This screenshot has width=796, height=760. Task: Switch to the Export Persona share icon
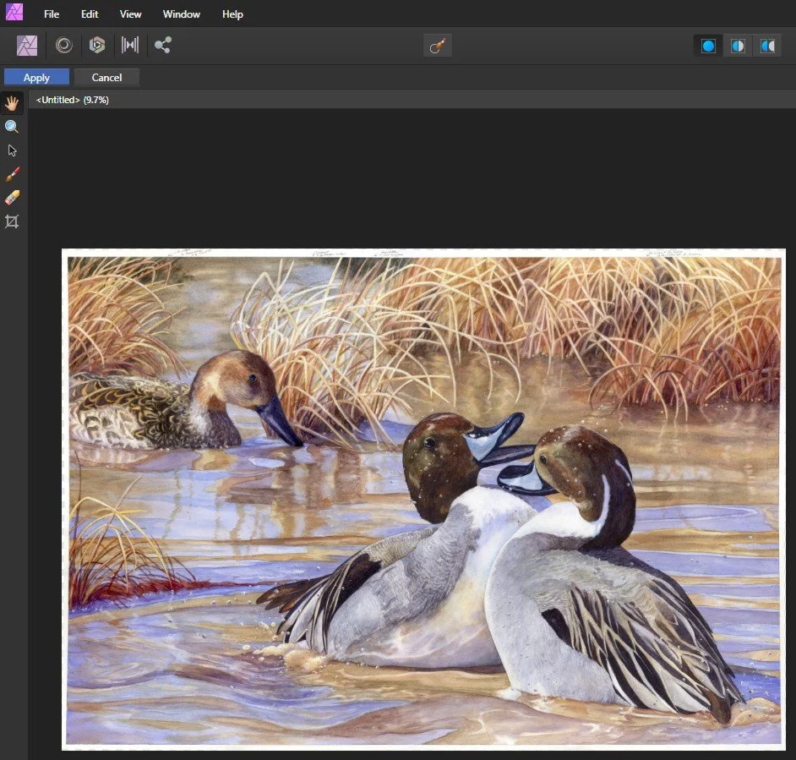click(x=163, y=45)
